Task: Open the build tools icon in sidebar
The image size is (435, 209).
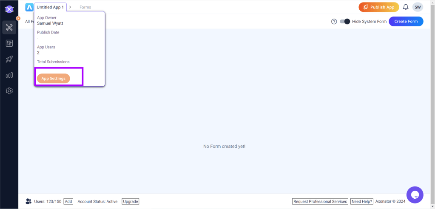Action: pos(9,28)
